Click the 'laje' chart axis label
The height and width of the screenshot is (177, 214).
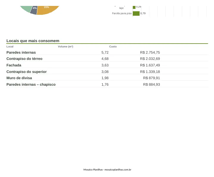pyautogui.click(x=121, y=8)
